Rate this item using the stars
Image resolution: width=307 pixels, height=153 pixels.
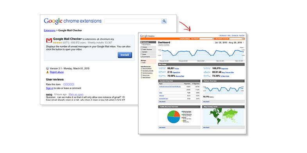click(x=68, y=84)
